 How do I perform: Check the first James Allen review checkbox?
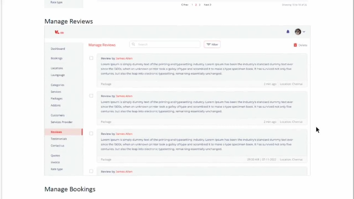[91, 58]
